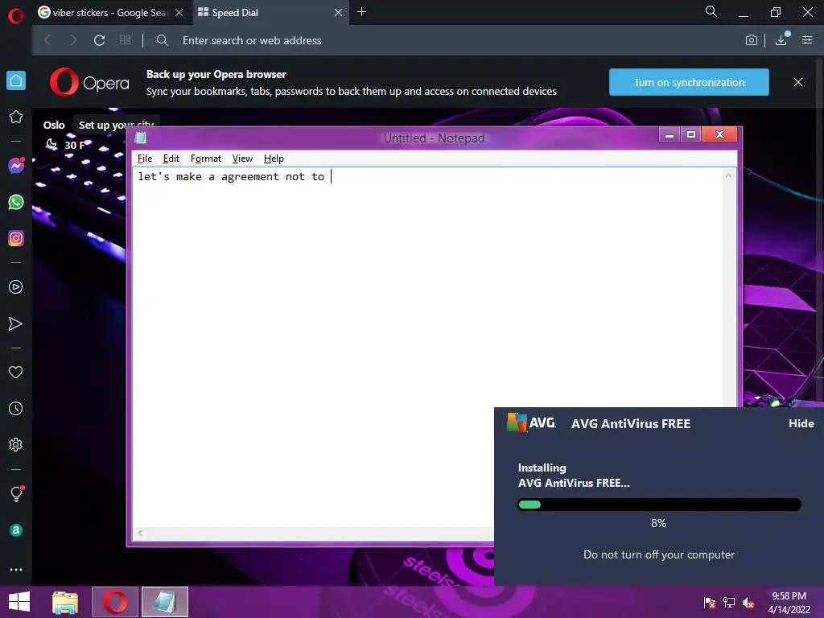Click the Set up your city link
The height and width of the screenshot is (618, 824).
pyautogui.click(x=116, y=125)
